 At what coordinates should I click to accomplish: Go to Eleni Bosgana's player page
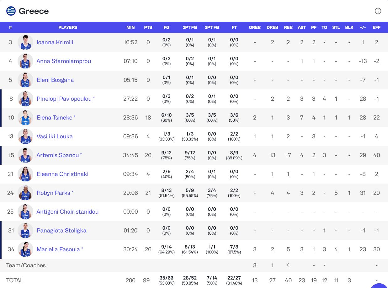pyautogui.click(x=55, y=80)
